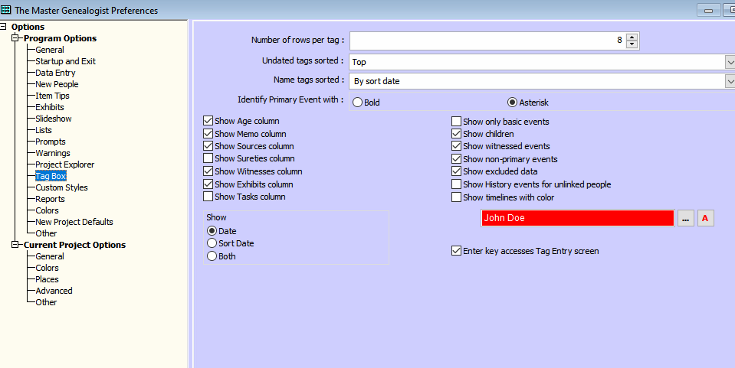The image size is (735, 368).
Task: Collapse the Program Options tree node
Action: tap(15, 38)
